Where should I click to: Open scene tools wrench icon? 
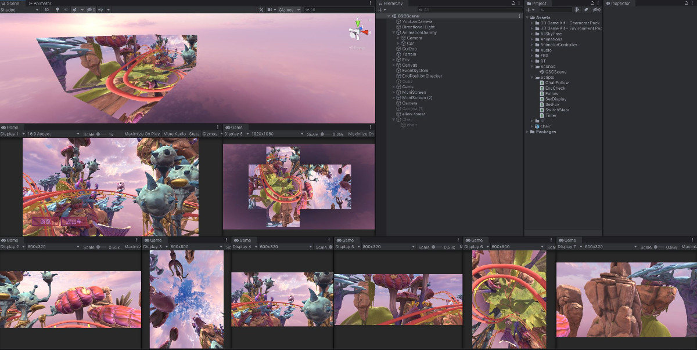[261, 10]
